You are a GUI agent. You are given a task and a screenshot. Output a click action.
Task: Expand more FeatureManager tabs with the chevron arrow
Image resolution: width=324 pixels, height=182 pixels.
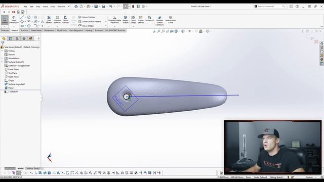coord(38,38)
